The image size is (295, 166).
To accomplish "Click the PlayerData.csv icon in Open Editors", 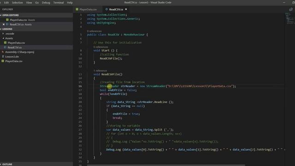I will [x=7, y=20].
